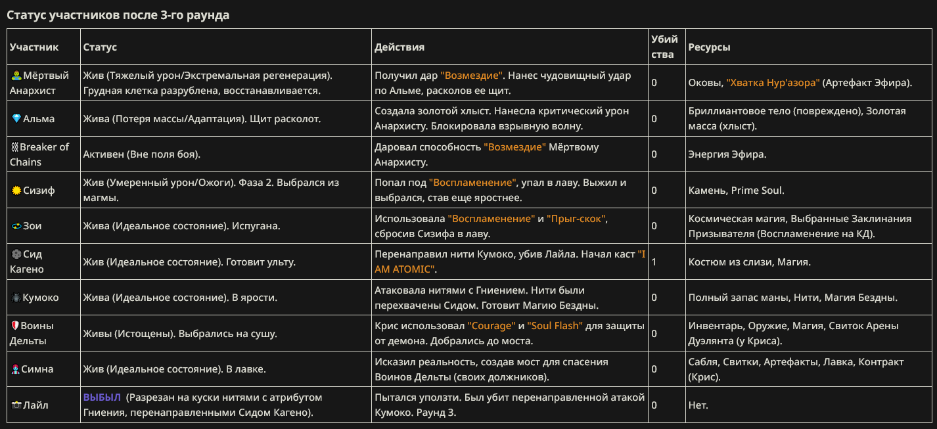Click the chains icon beside Breaker of Chains
This screenshot has width=937, height=429.
click(x=14, y=147)
